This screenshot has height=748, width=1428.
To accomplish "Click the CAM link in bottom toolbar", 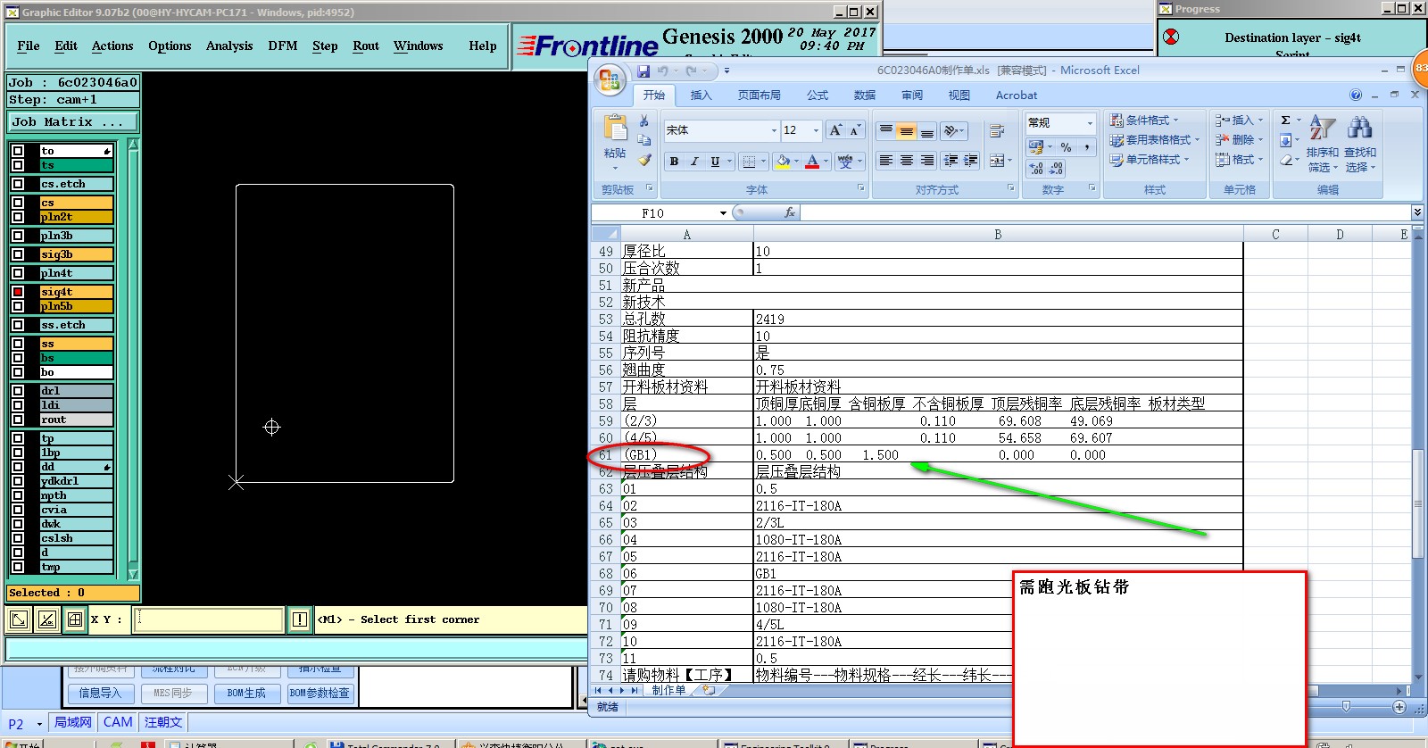I will pyautogui.click(x=118, y=723).
